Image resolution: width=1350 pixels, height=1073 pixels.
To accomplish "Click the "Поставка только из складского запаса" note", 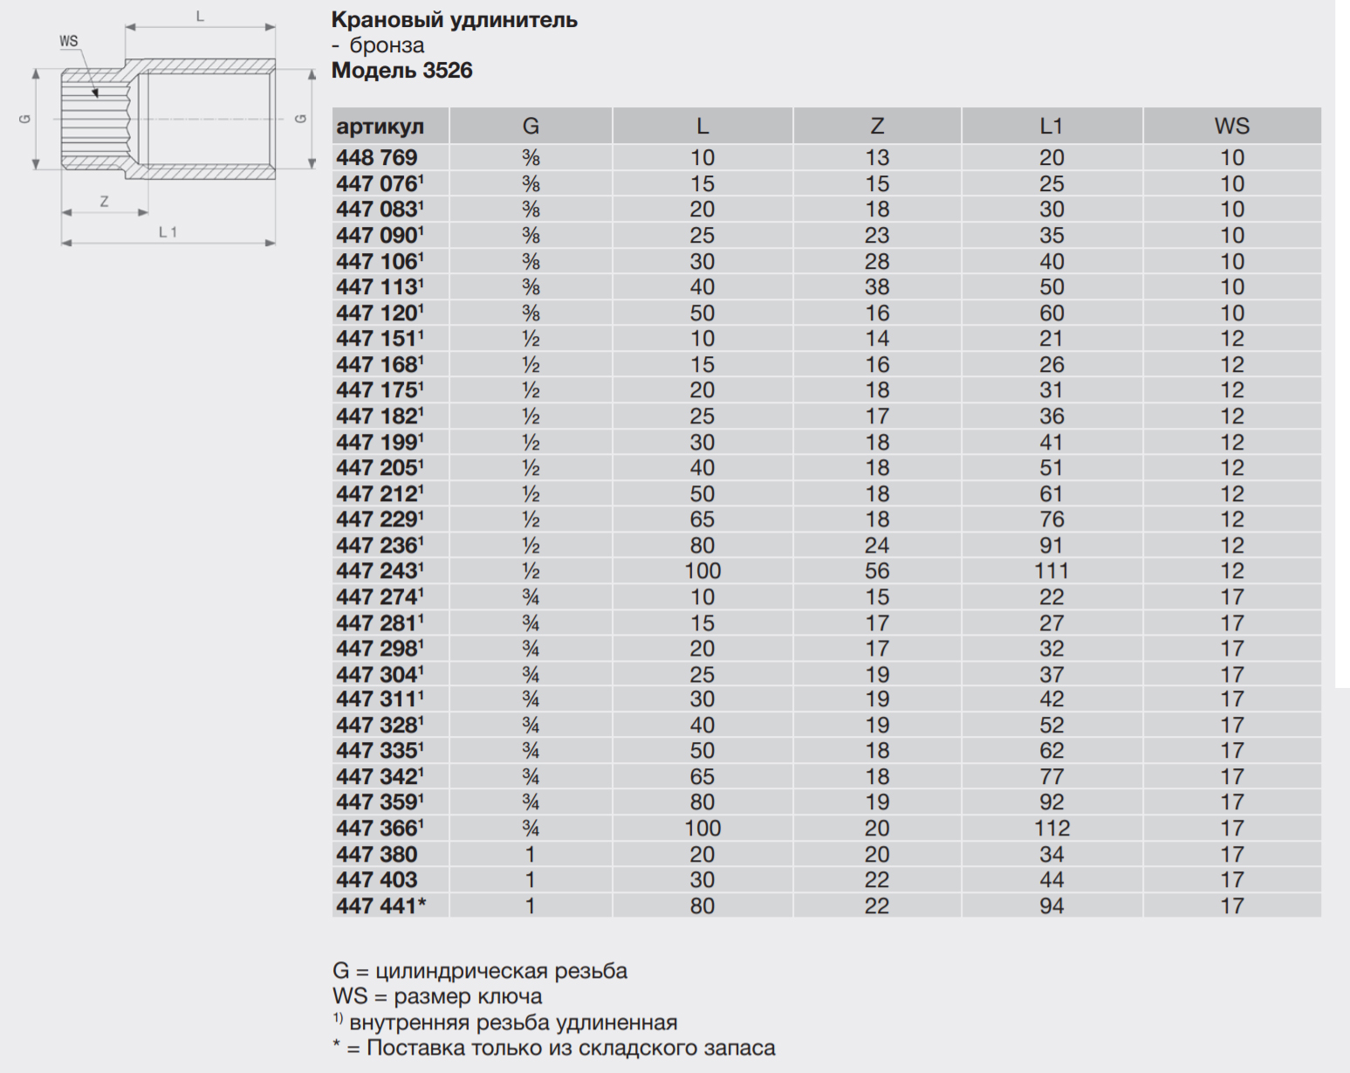I will [x=570, y=1048].
